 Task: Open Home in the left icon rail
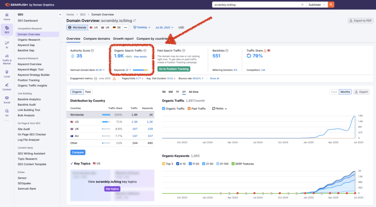pyautogui.click(x=7, y=17)
